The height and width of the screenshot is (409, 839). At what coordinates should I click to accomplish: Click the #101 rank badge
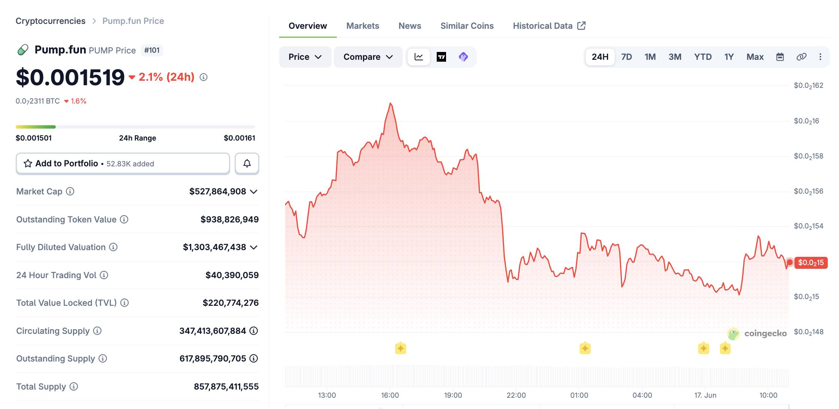pos(152,50)
